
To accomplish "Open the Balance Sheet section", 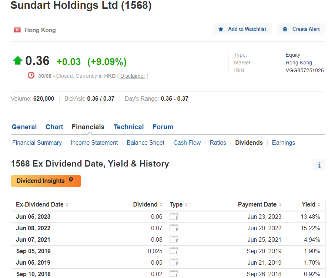I will pyautogui.click(x=145, y=143).
